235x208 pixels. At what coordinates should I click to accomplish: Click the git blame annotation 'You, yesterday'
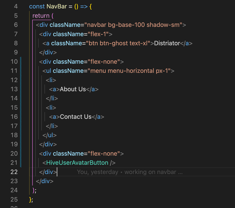[x=98, y=172]
